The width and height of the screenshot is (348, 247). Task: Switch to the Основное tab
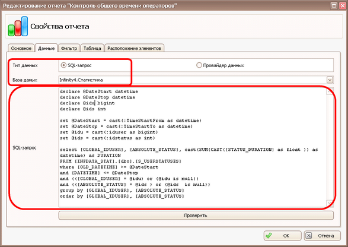[x=21, y=48]
